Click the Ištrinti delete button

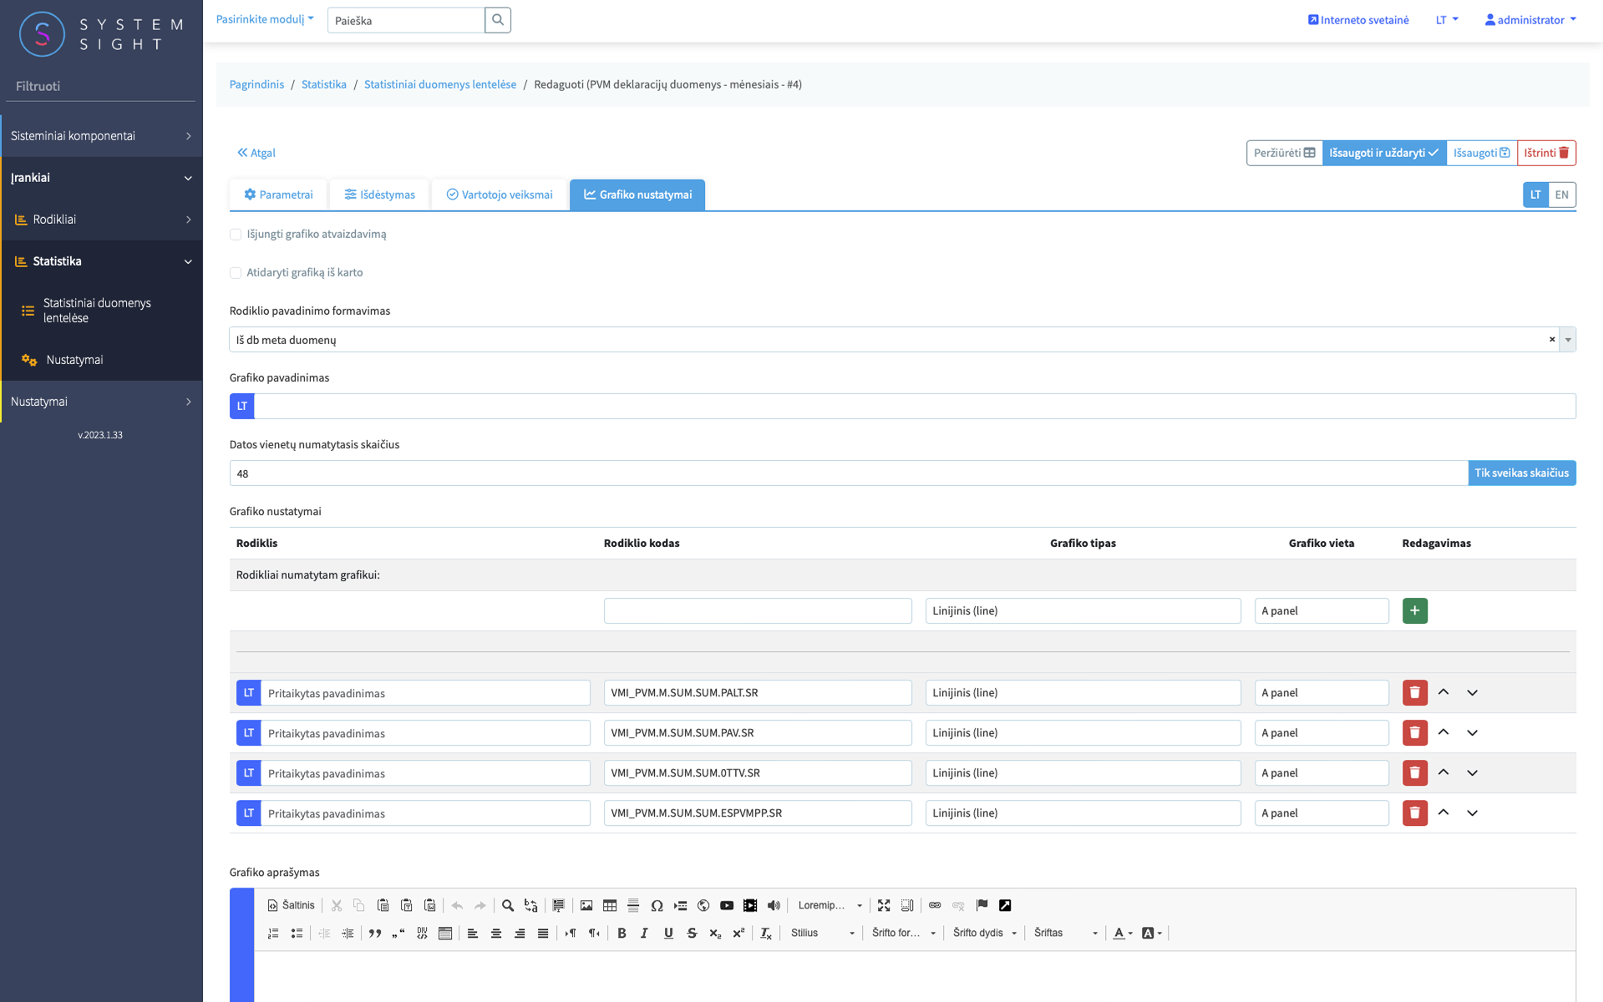point(1546,153)
